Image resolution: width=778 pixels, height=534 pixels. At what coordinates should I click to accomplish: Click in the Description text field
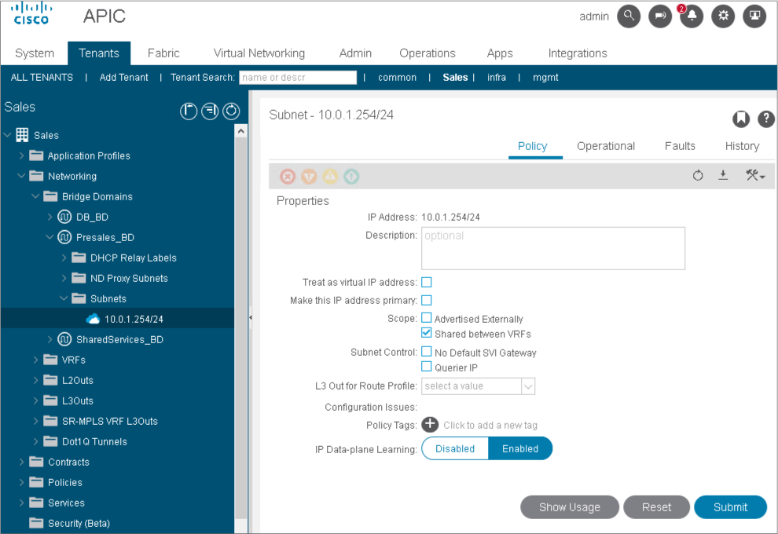[x=553, y=248]
